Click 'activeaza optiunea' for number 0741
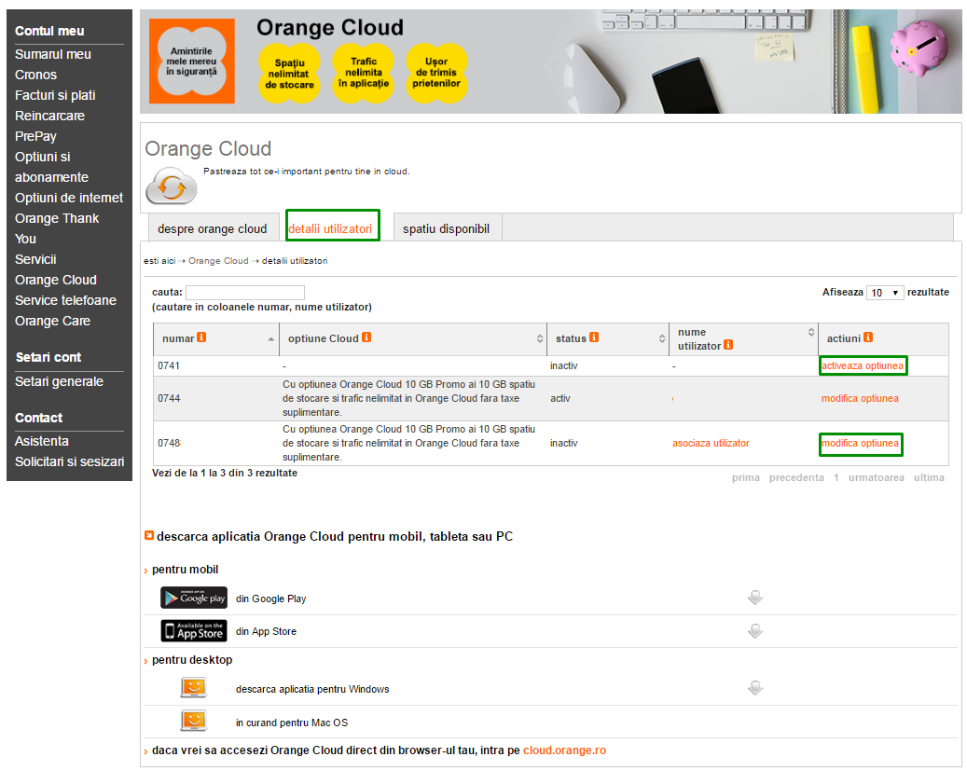The height and width of the screenshot is (771, 967). [863, 365]
